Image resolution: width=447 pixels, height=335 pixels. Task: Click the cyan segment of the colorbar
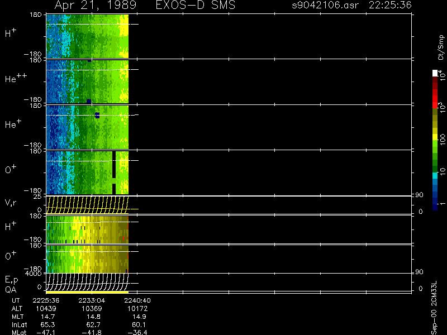435,175
